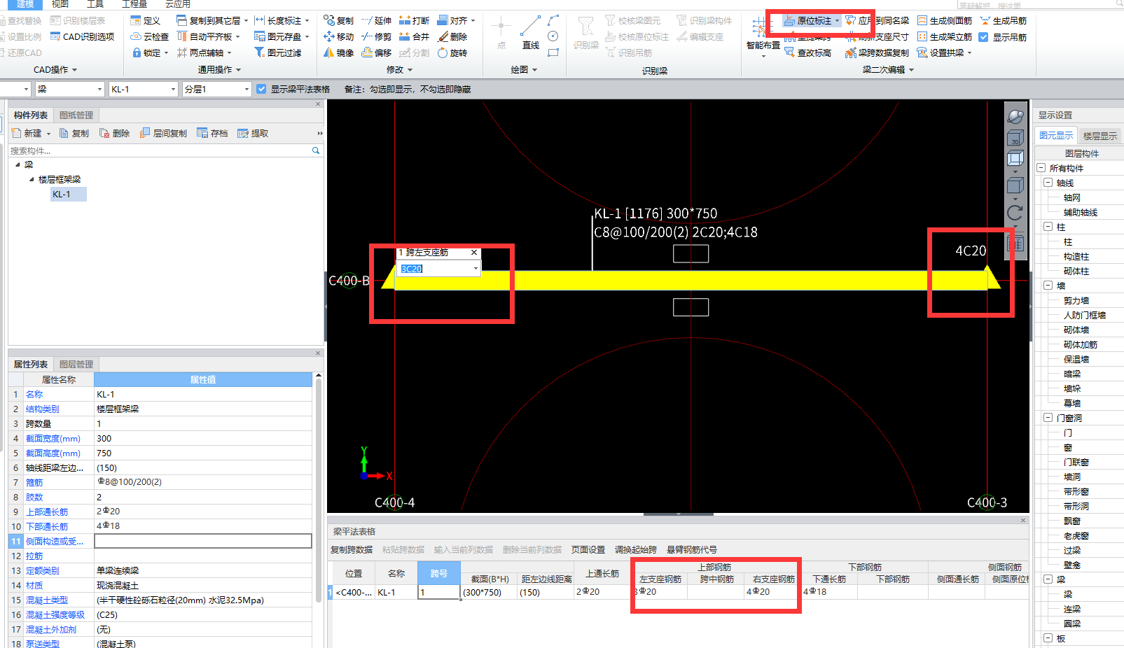
Task: Collapse the 墙 tree node
Action: (x=1048, y=286)
